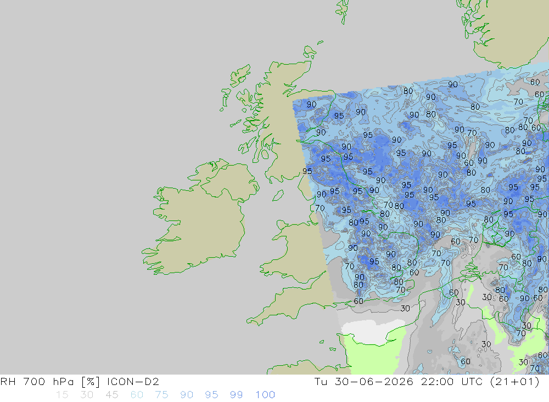Click legend value 30 in the bottom scale

click(87, 395)
